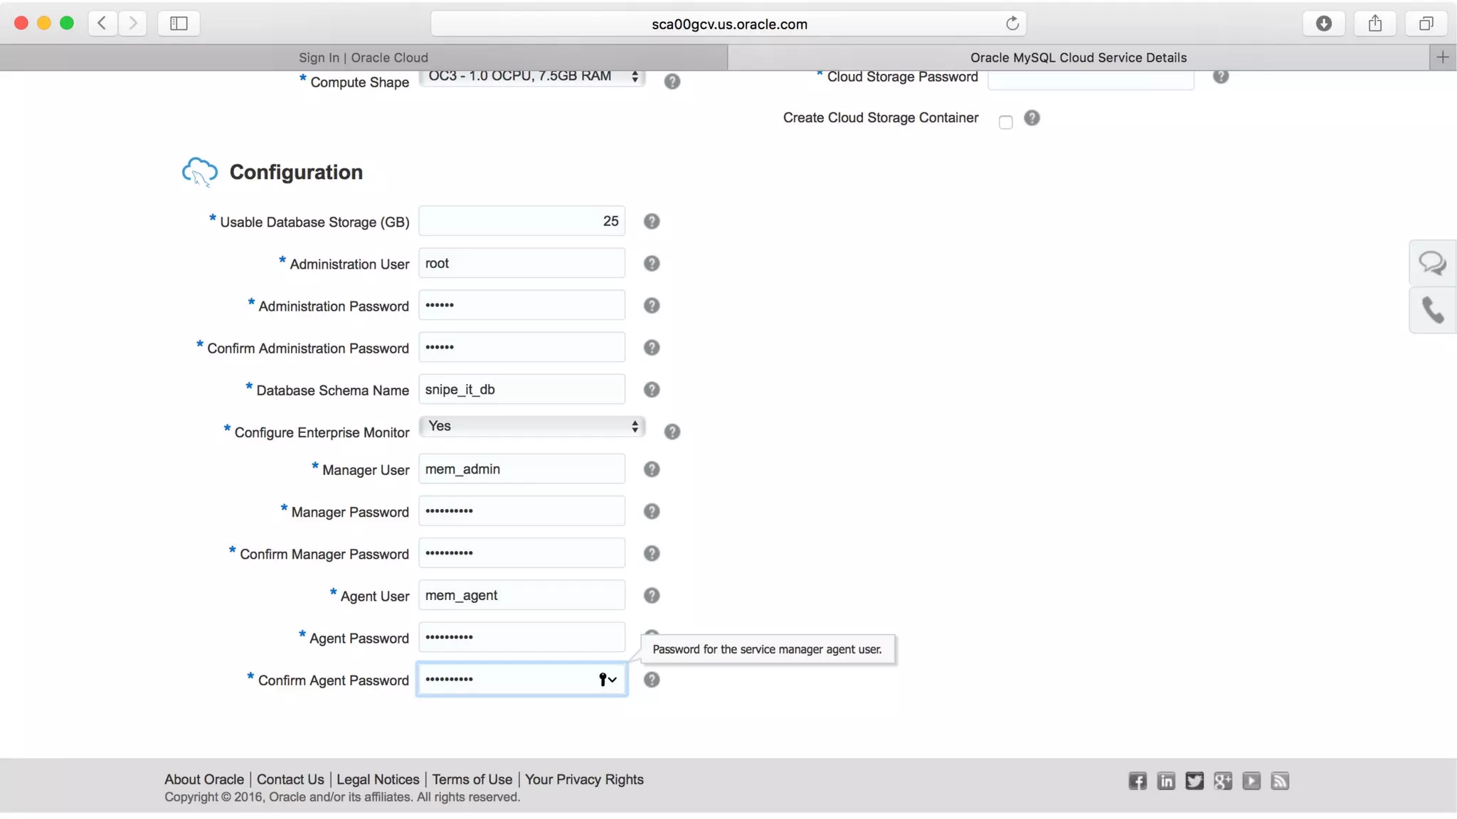Click password key dropdown in Confirm Agent Password

[x=607, y=680]
